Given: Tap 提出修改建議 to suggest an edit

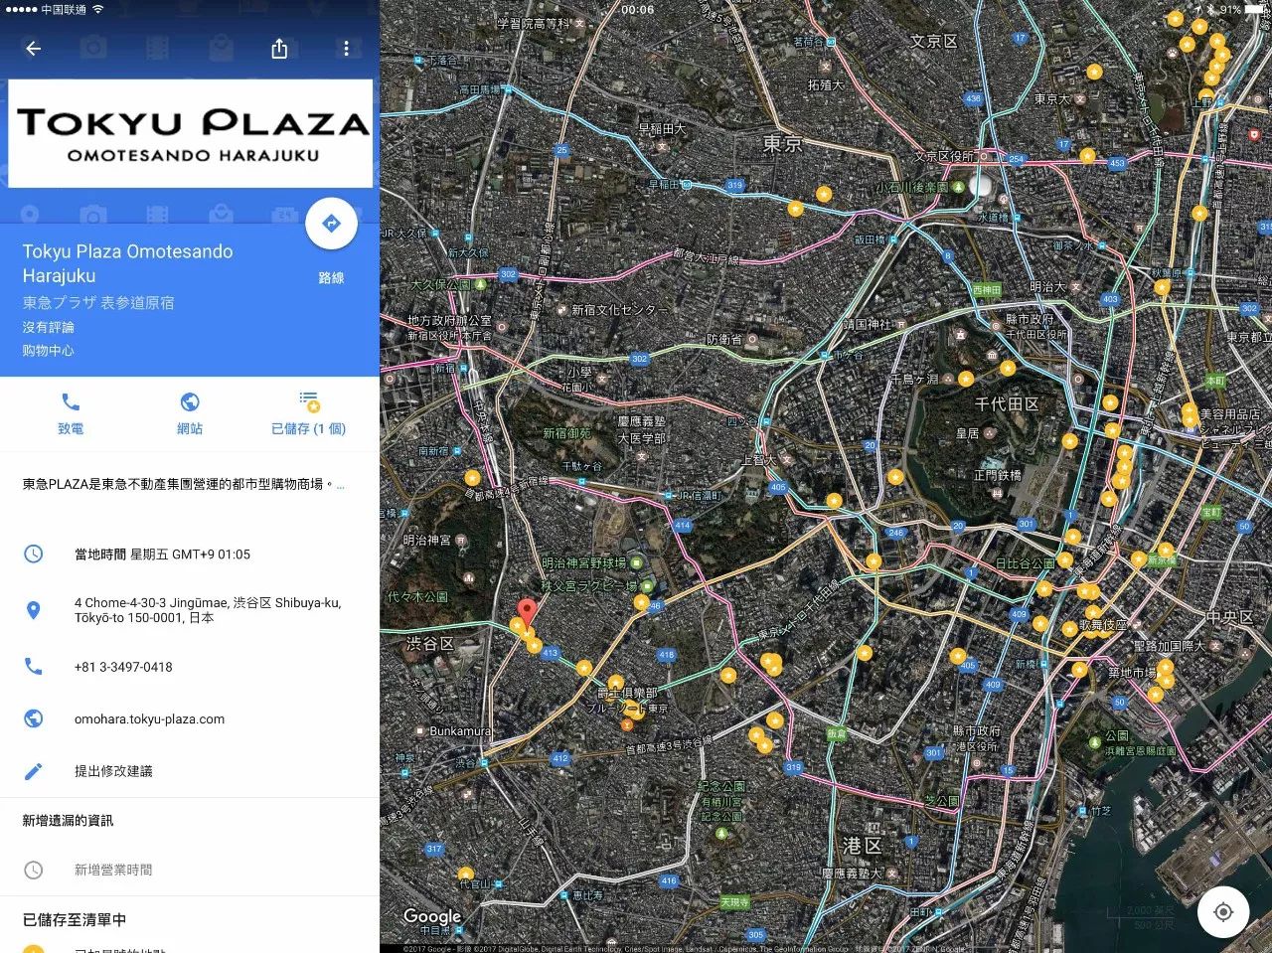Looking at the screenshot, I should coord(113,771).
